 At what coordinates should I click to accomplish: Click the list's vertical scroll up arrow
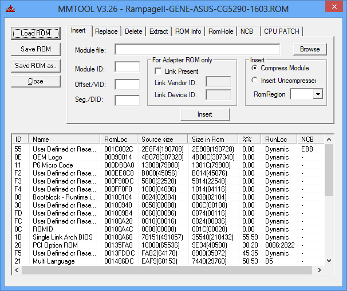pos(329,139)
